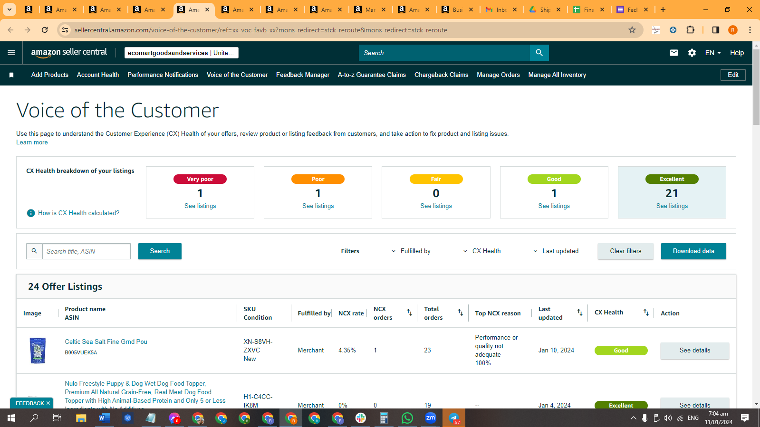760x427 pixels.
Task: Switch to the Gmail Inbox browser tab
Action: tap(501, 9)
